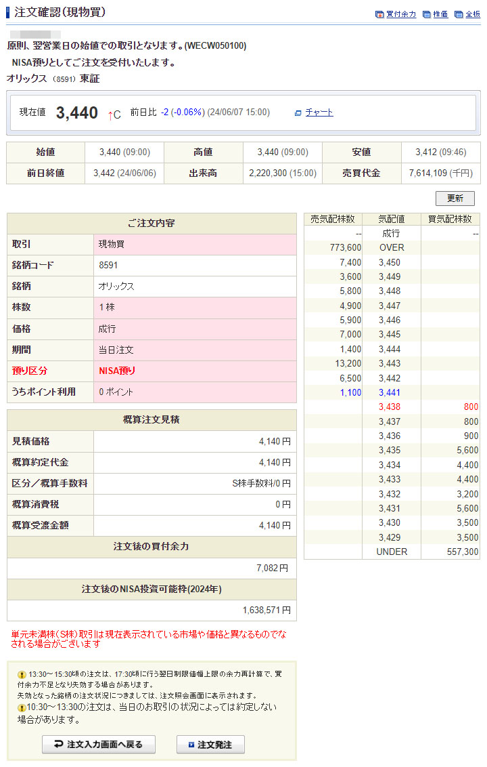This screenshot has width=487, height=767.
Task: Submit order with 注文発注 button
Action: click(x=210, y=745)
